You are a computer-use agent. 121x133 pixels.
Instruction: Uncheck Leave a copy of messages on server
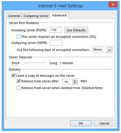coord(13,76)
